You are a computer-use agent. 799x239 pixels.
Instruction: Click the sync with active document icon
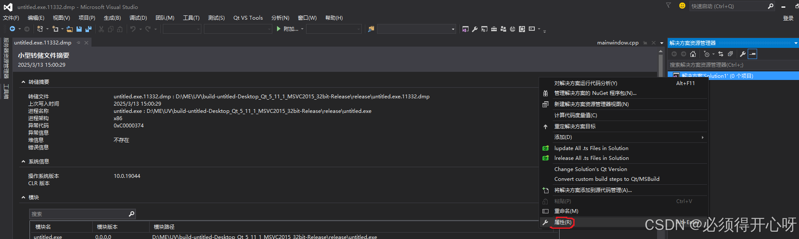pyautogui.click(x=721, y=54)
